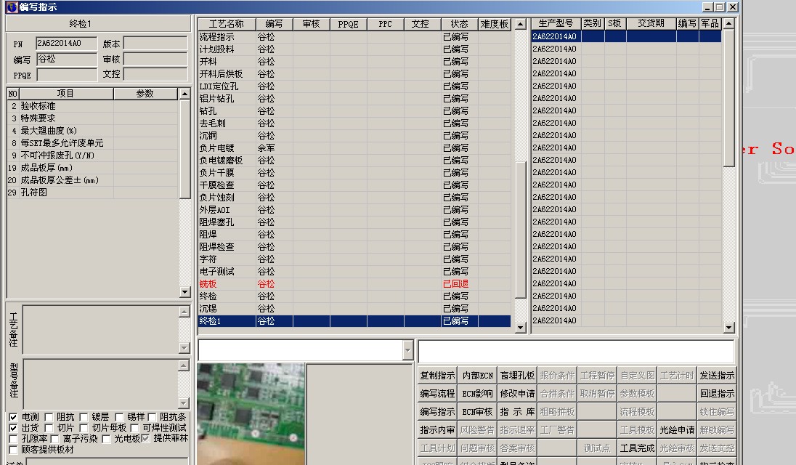The width and height of the screenshot is (796, 465).
Task: Click the up arrow of the 工艺备注 box scrollbar
Action: click(184, 311)
